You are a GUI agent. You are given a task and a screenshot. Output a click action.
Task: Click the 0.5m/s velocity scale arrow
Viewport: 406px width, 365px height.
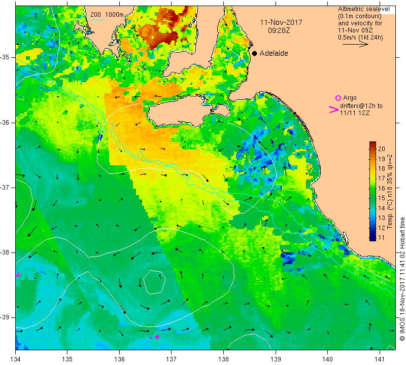(355, 45)
